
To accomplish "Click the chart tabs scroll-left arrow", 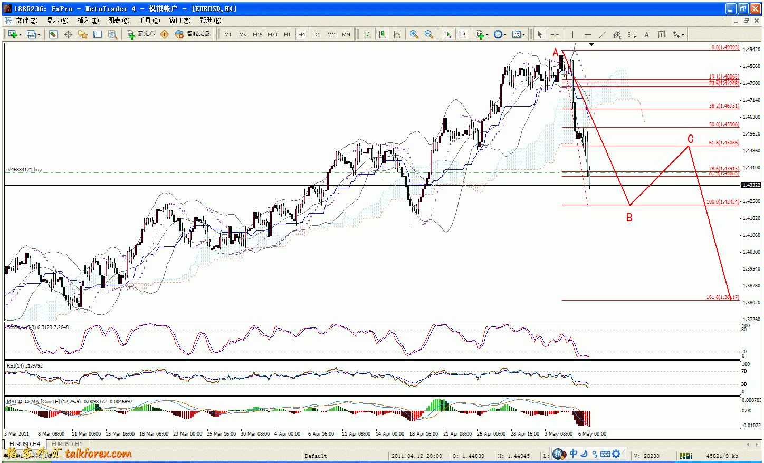I will (x=748, y=445).
